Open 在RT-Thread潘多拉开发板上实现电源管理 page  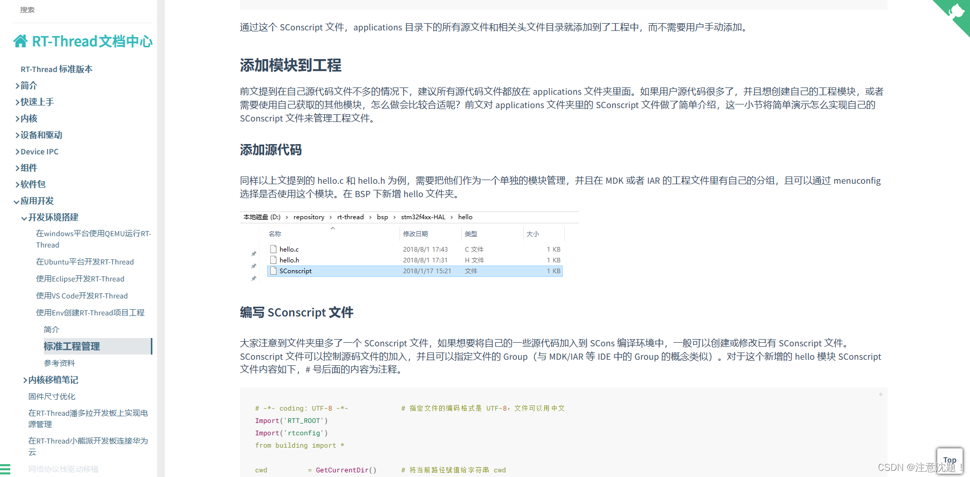pos(88,418)
